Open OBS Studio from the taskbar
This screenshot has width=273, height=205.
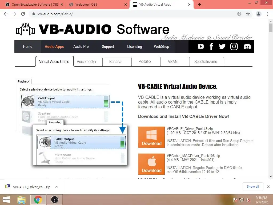(x=54, y=200)
